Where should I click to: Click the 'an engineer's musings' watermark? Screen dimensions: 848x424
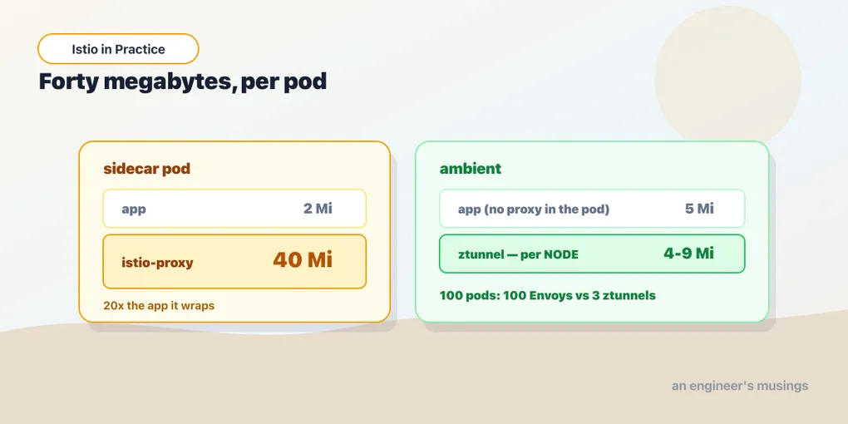(740, 386)
